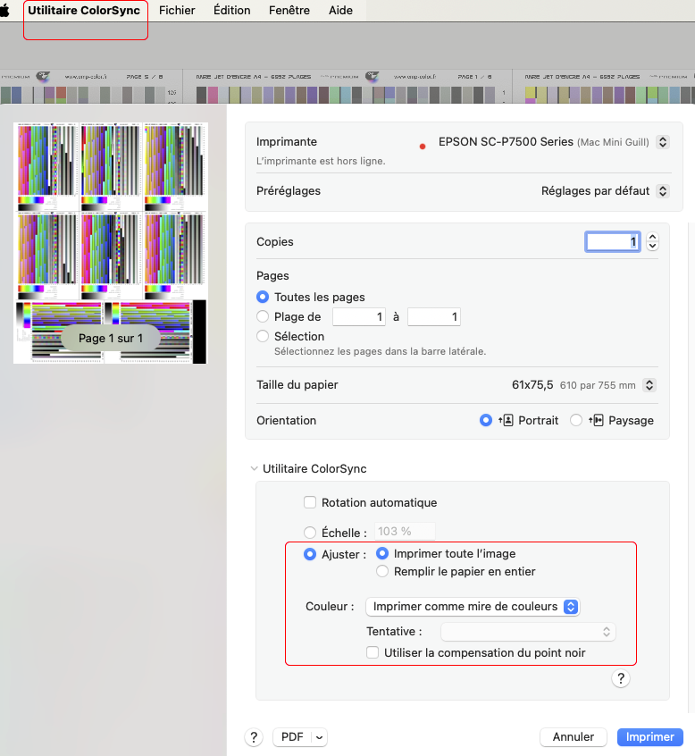The height and width of the screenshot is (756, 695).
Task: Open the Taille du papier dropdown
Action: [649, 385]
